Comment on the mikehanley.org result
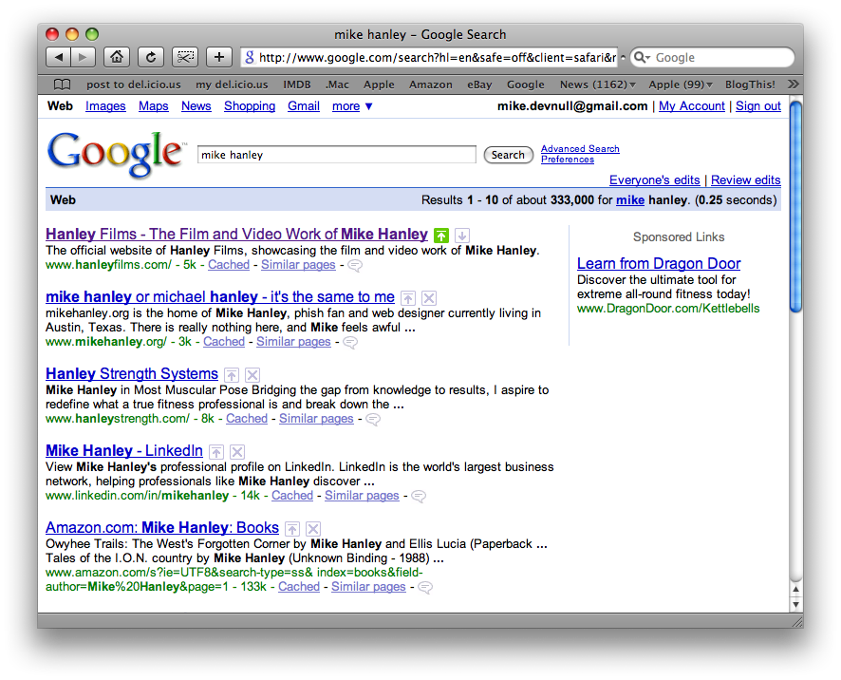Viewport: 841px width, 680px height. [350, 343]
